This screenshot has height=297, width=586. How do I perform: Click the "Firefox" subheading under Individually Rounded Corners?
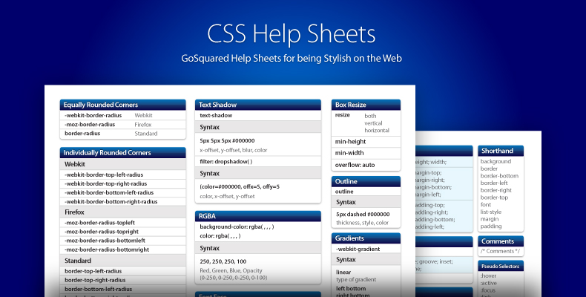122,212
